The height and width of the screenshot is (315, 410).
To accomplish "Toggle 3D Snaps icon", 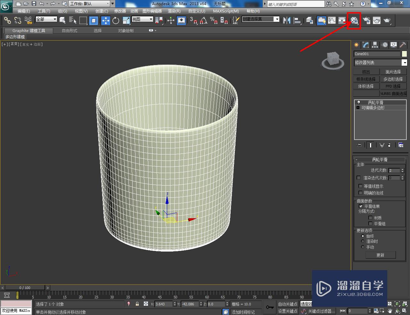I will [193, 21].
